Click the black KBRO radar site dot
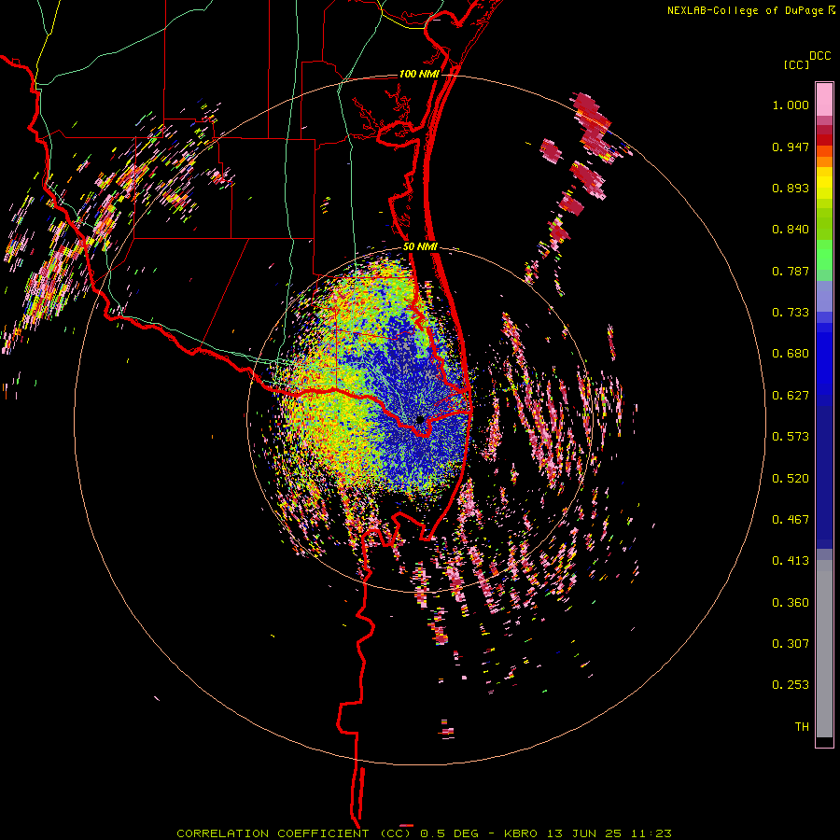 pos(421,419)
